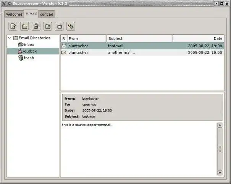Click the folder with arrow toolbar icon

click(48, 26)
